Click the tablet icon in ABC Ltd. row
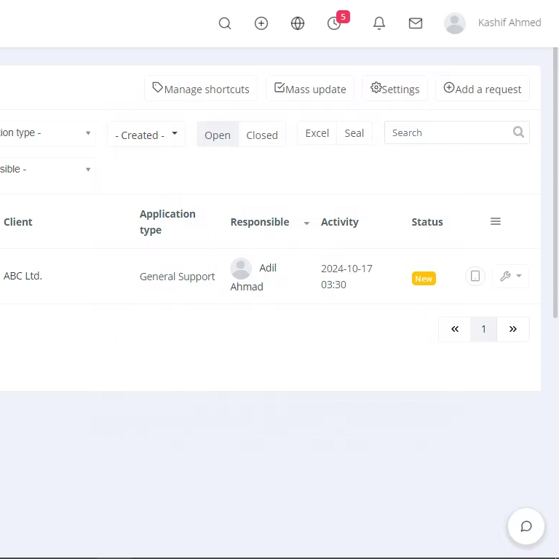The image size is (559, 559). (x=475, y=277)
